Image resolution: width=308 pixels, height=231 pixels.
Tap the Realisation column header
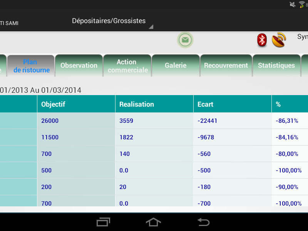[154, 104]
